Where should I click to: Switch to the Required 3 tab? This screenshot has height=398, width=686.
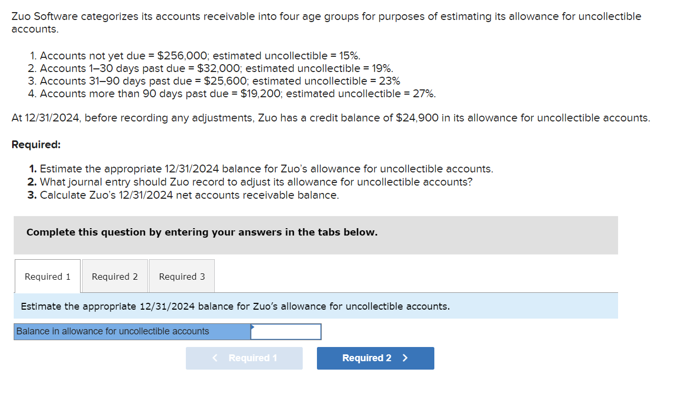(182, 275)
